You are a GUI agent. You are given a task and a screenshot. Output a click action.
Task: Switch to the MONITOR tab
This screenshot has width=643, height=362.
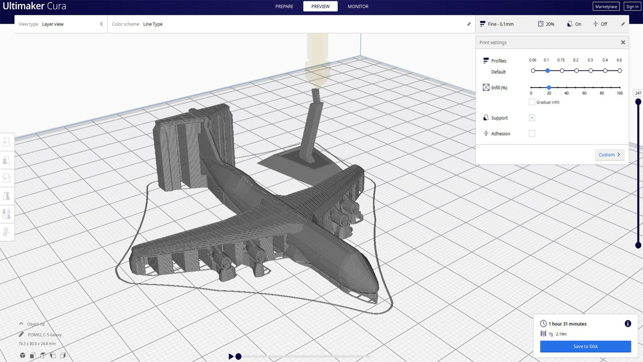click(x=358, y=6)
